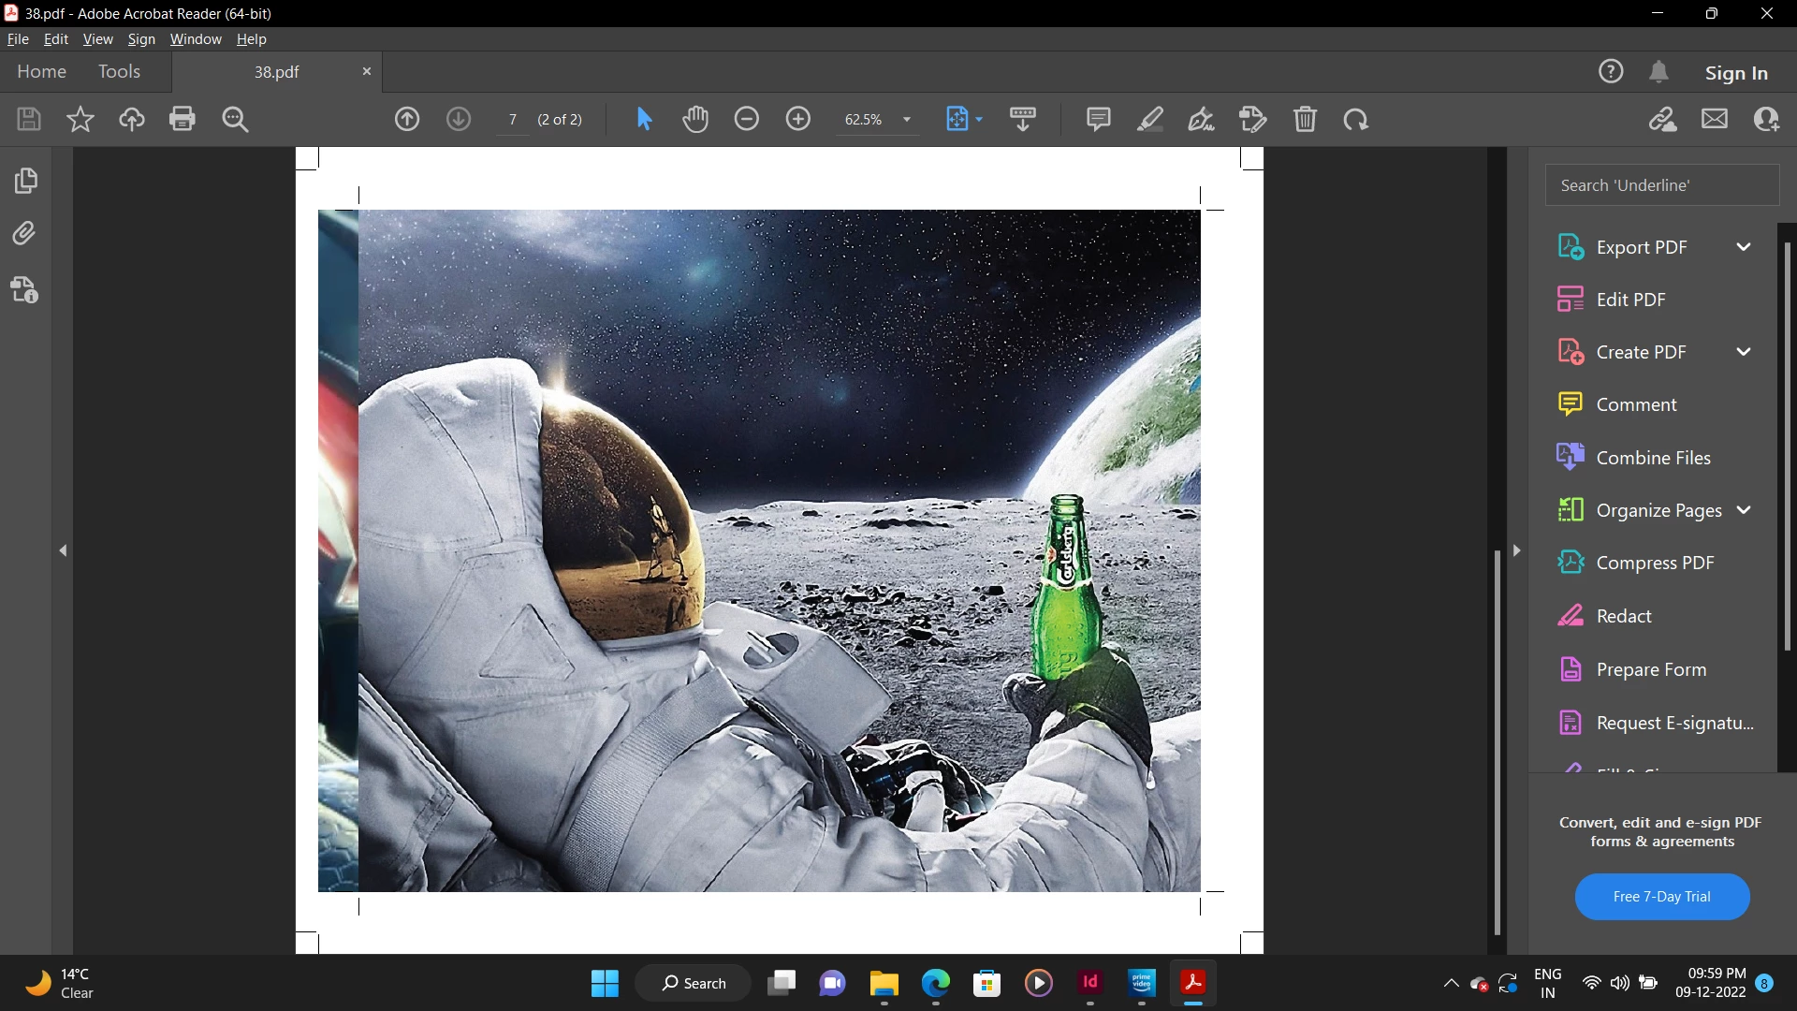
Task: Open the View menu
Action: (x=97, y=39)
